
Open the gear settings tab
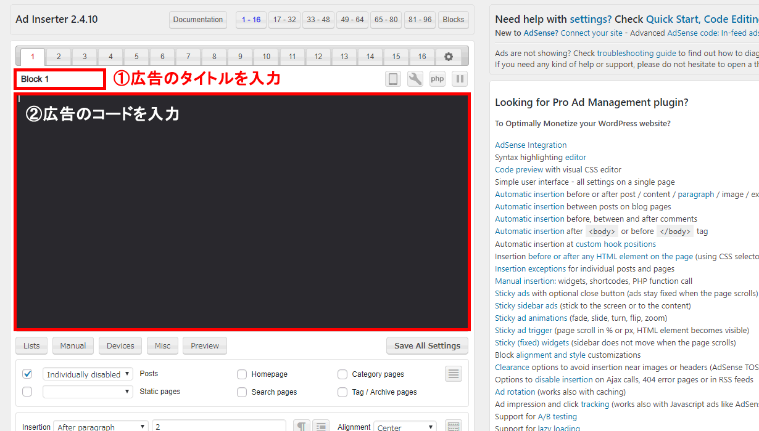tap(449, 57)
